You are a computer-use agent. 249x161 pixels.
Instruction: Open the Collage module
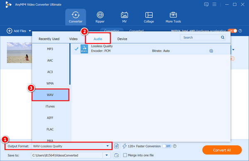coord(149,17)
